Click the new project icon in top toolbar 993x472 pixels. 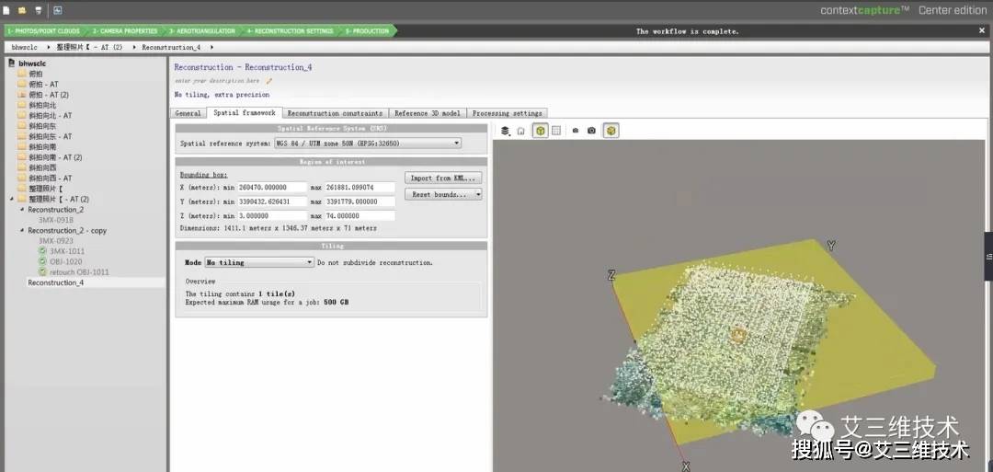coord(6,10)
